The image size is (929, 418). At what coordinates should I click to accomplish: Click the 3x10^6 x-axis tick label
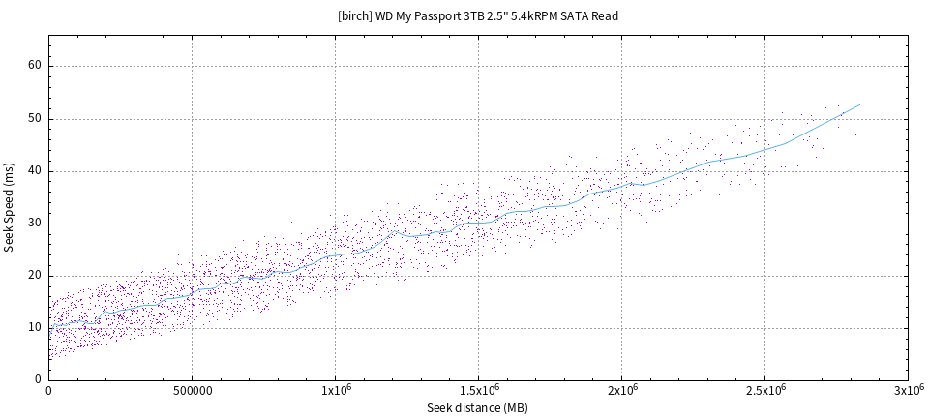(908, 391)
